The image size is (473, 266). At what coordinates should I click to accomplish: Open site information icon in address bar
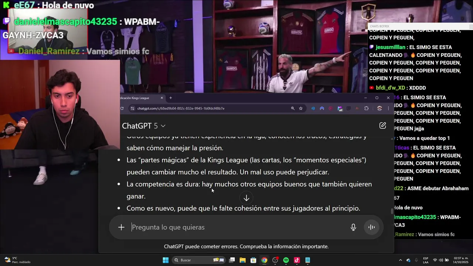[x=133, y=108]
